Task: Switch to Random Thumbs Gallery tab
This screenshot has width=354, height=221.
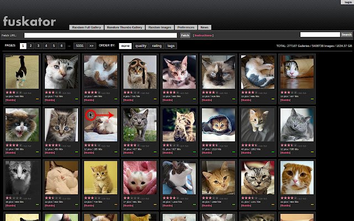Action: [124, 27]
